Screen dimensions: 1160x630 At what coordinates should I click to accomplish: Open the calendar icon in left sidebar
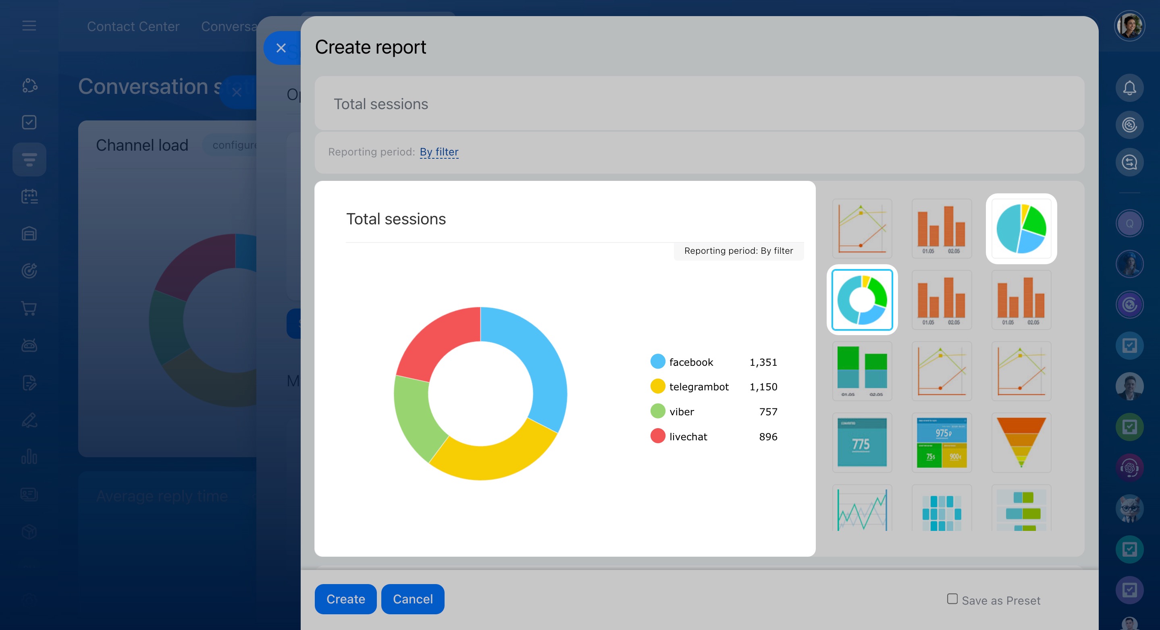pos(29,197)
